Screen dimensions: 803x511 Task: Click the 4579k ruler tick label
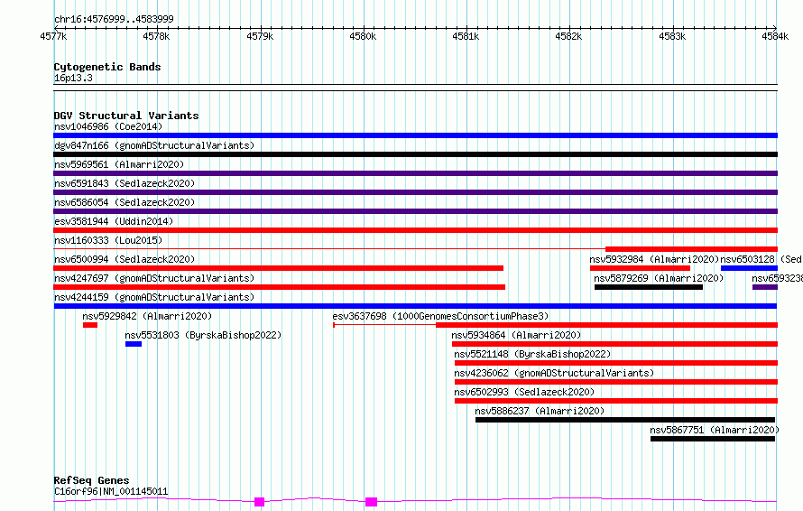[x=260, y=36]
